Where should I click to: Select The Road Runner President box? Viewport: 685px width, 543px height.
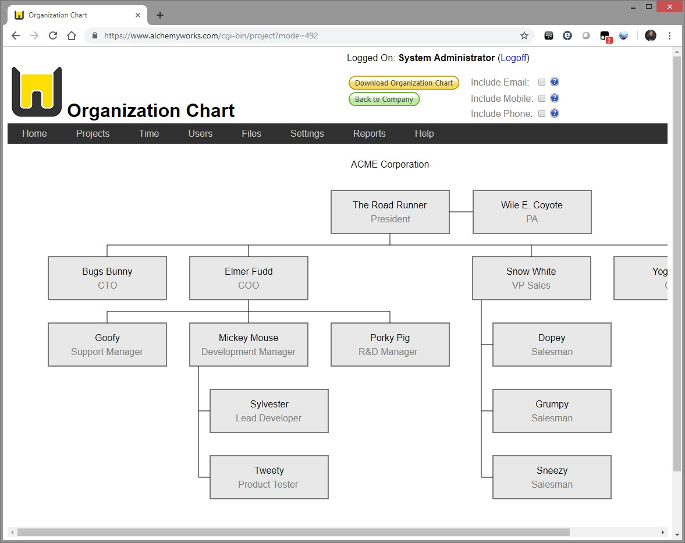pos(390,212)
